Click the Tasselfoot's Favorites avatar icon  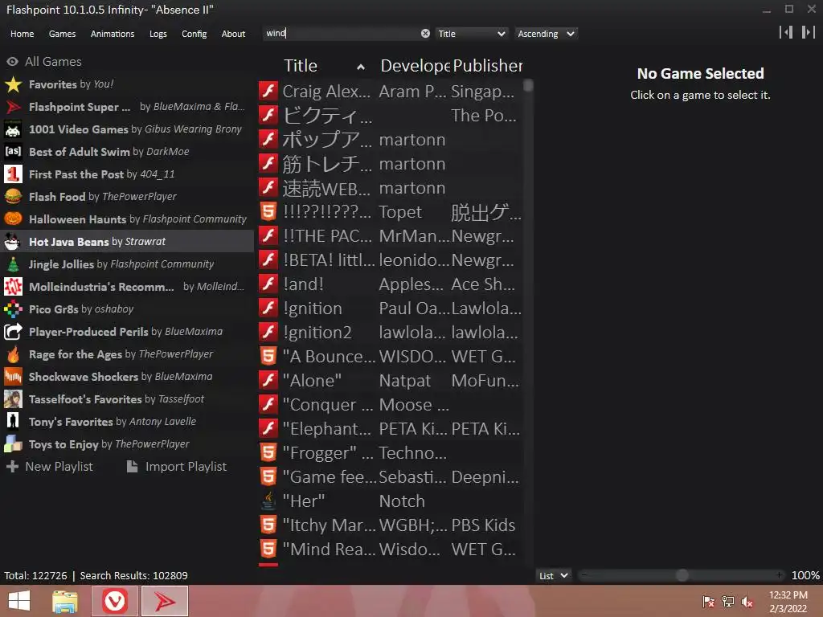click(13, 399)
